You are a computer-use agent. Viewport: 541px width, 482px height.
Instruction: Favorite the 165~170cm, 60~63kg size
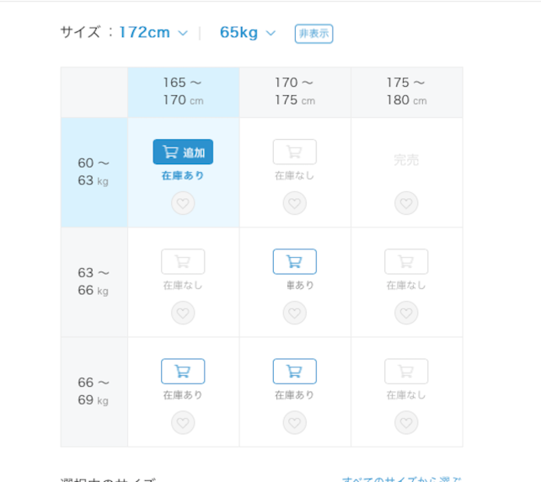click(x=183, y=203)
